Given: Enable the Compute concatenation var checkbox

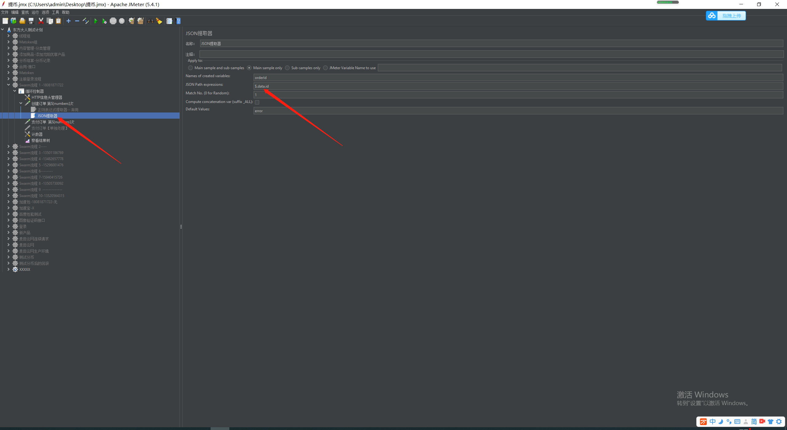Looking at the screenshot, I should click(257, 102).
